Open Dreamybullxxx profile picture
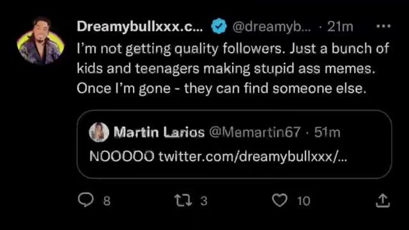The image size is (409, 230). [40, 41]
